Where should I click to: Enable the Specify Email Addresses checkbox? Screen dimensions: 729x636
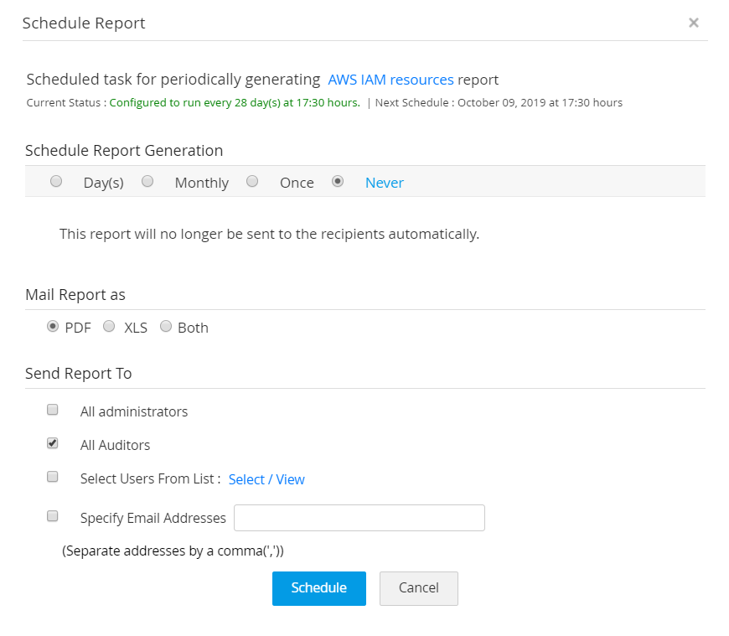[53, 516]
